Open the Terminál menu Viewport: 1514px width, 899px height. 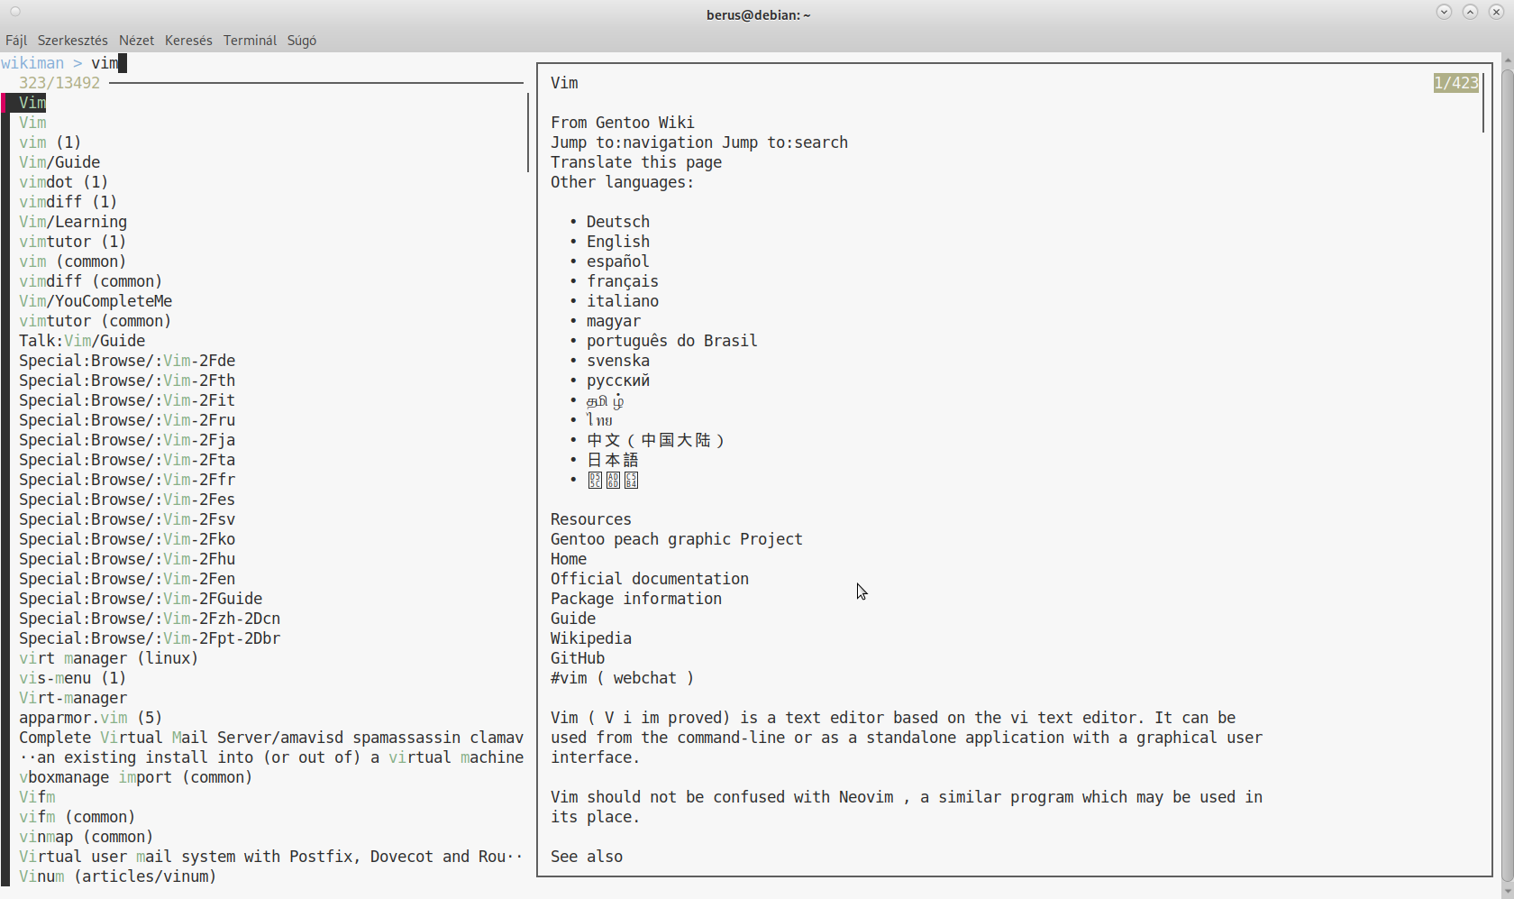click(x=250, y=41)
